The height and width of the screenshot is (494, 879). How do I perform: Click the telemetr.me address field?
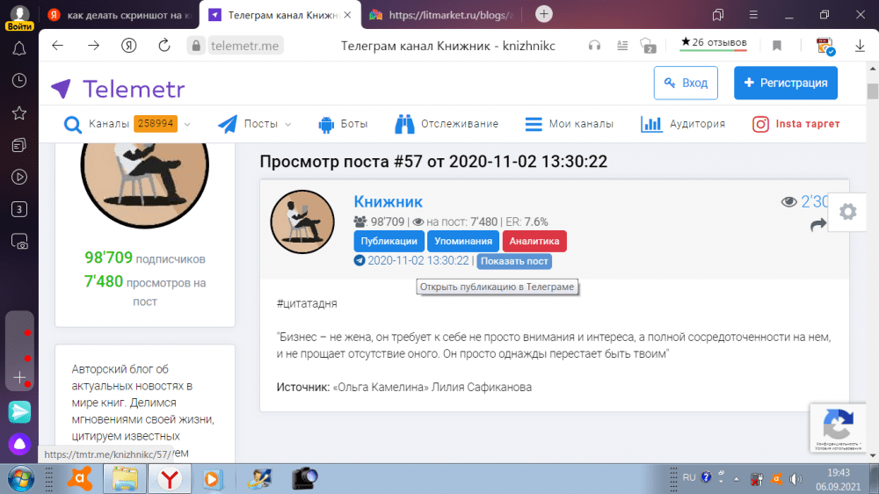pyautogui.click(x=245, y=46)
